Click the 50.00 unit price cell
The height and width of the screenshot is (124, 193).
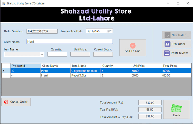pyautogui.click(x=146, y=71)
